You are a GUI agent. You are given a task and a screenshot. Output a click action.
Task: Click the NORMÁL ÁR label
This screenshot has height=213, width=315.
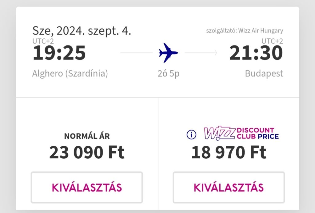[x=87, y=136]
